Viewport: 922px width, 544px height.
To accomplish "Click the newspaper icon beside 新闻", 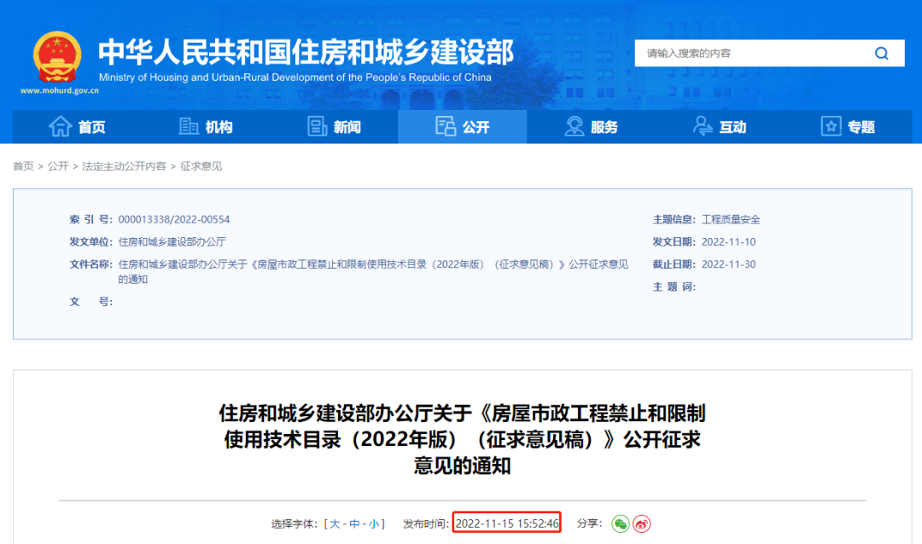I will (316, 125).
